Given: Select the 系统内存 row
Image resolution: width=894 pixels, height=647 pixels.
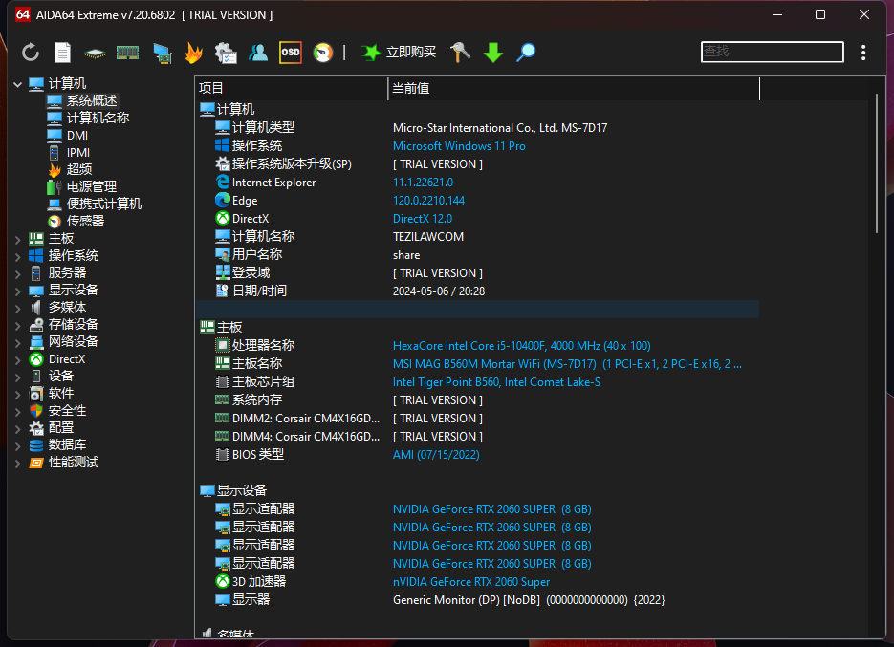Looking at the screenshot, I should coord(477,400).
